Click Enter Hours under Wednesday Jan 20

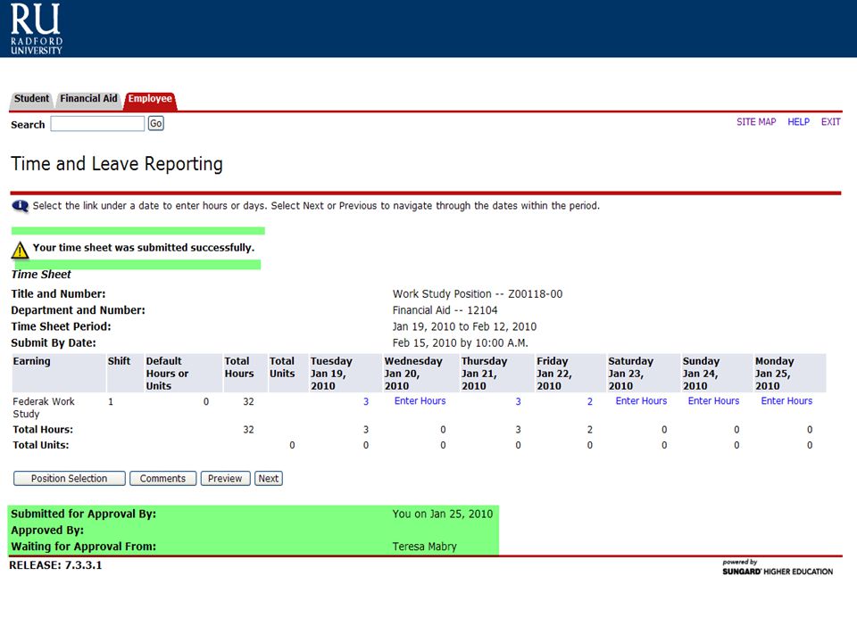click(x=420, y=400)
